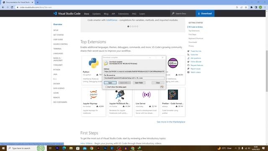Click Close in the download dialog
268x151 pixels.
coord(158,83)
